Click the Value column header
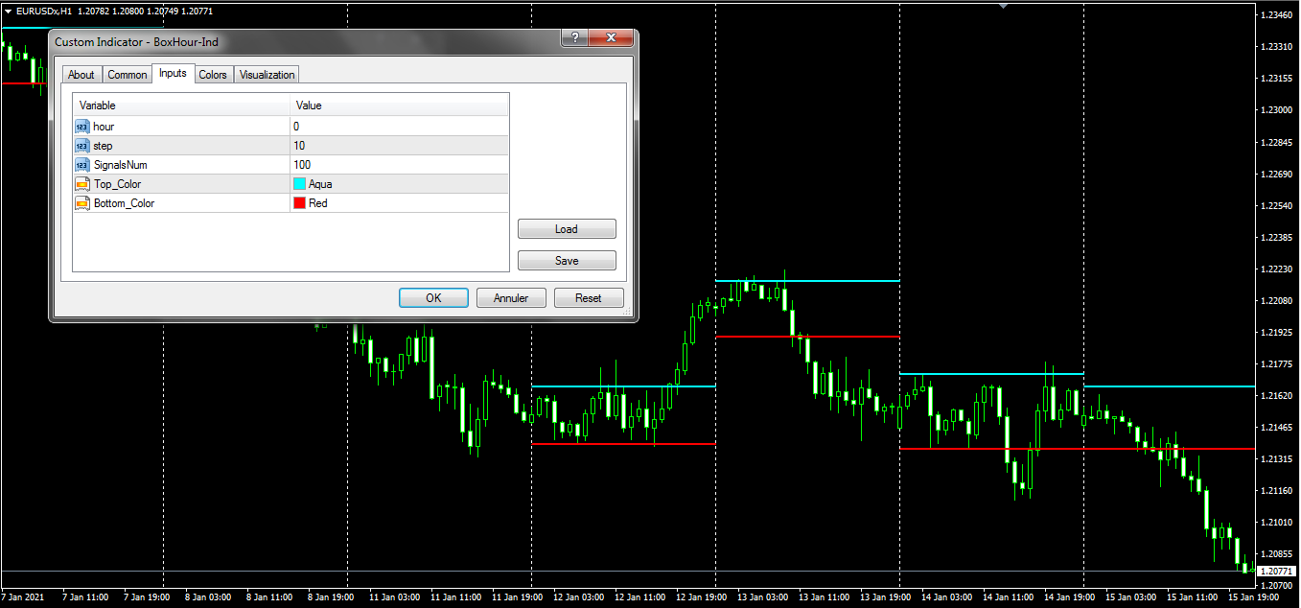This screenshot has width=1301, height=608. tap(399, 105)
